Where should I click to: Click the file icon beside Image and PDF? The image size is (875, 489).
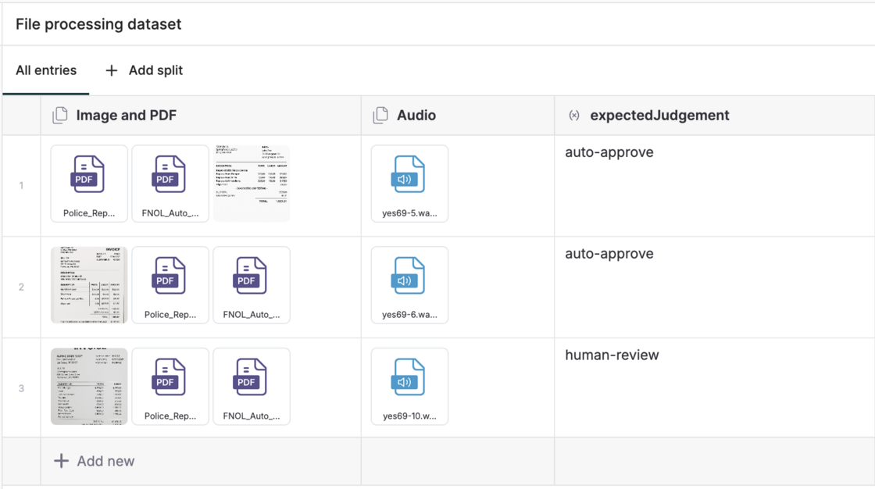pyautogui.click(x=59, y=115)
